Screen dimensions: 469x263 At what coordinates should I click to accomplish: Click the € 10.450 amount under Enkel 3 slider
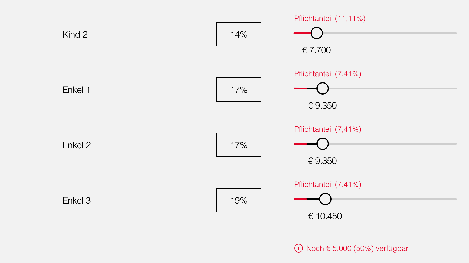pos(325,216)
